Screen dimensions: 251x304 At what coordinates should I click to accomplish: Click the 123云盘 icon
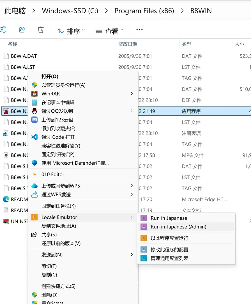34,120
